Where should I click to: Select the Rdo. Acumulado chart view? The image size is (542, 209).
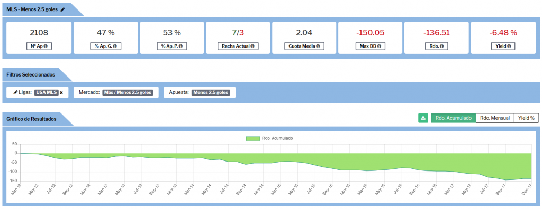click(x=454, y=118)
